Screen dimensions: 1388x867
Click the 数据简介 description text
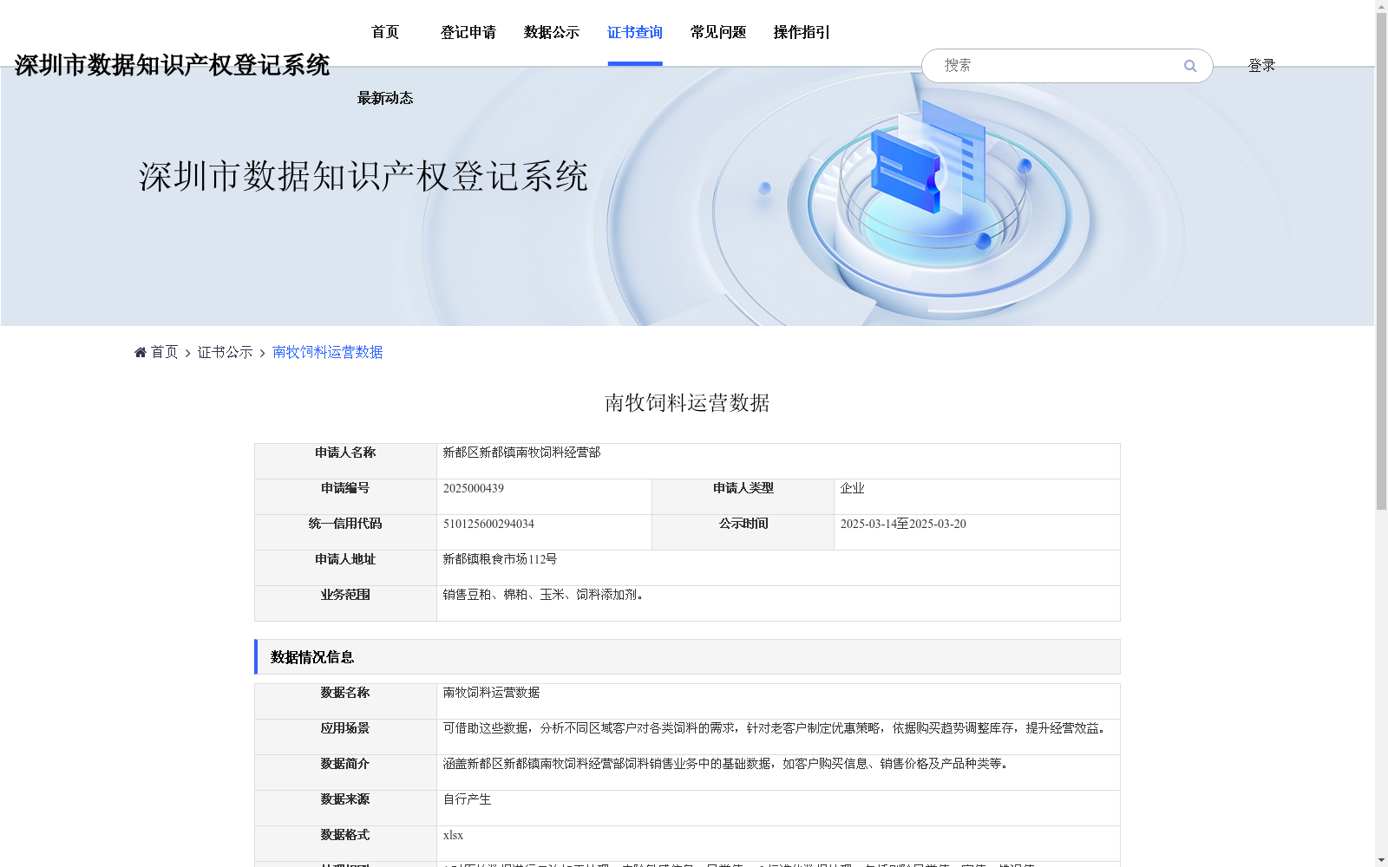pyautogui.click(x=728, y=764)
